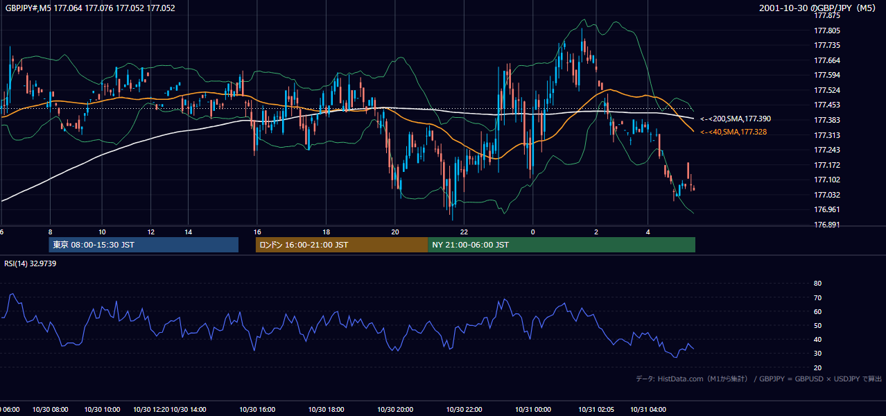Click hour marker 12 under the price chart
Image resolution: width=886 pixels, height=416 pixels.
tap(151, 232)
